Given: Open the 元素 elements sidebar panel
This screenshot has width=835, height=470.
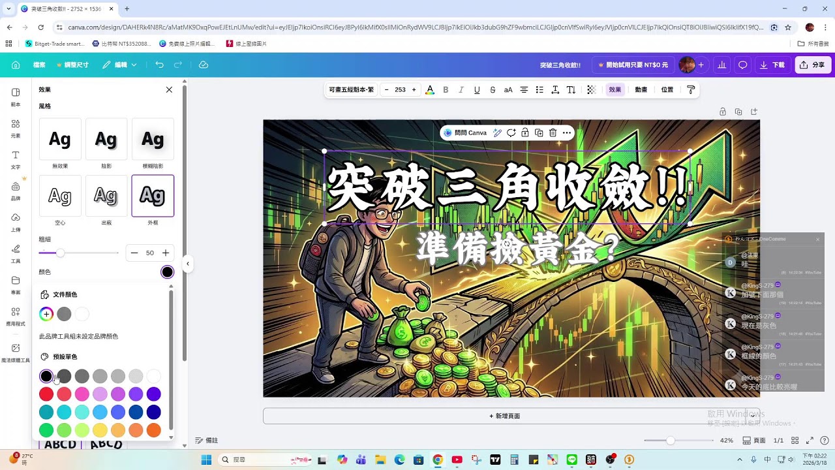Looking at the screenshot, I should coord(16,128).
